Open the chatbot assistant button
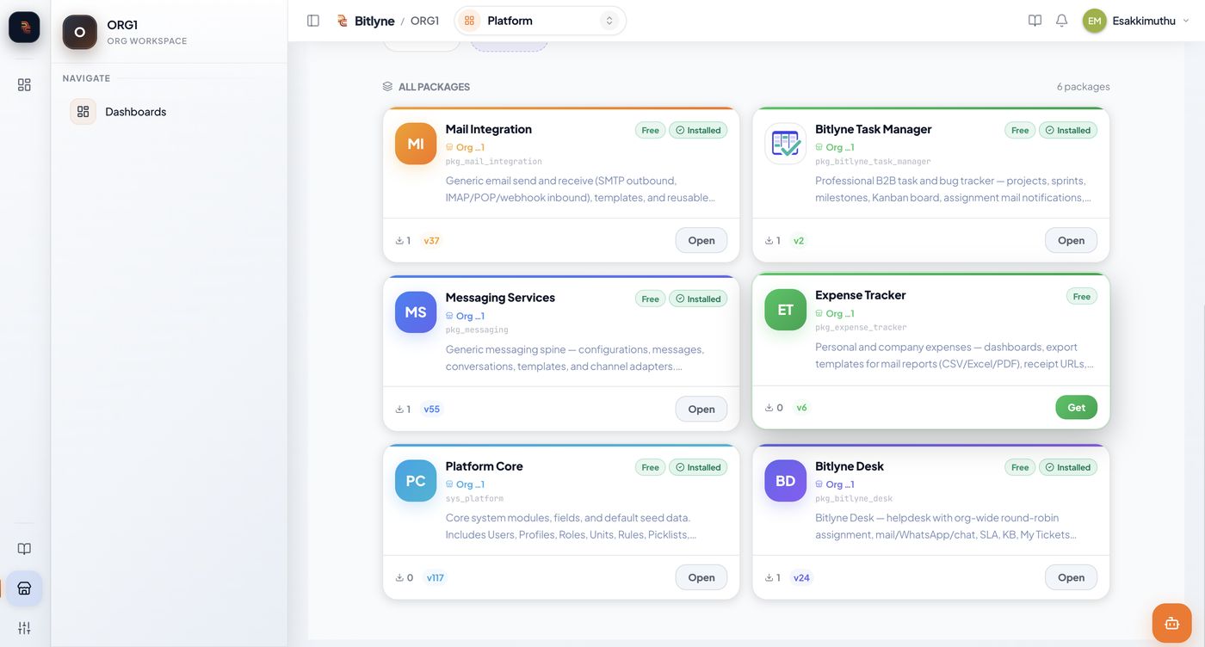 (x=1171, y=624)
